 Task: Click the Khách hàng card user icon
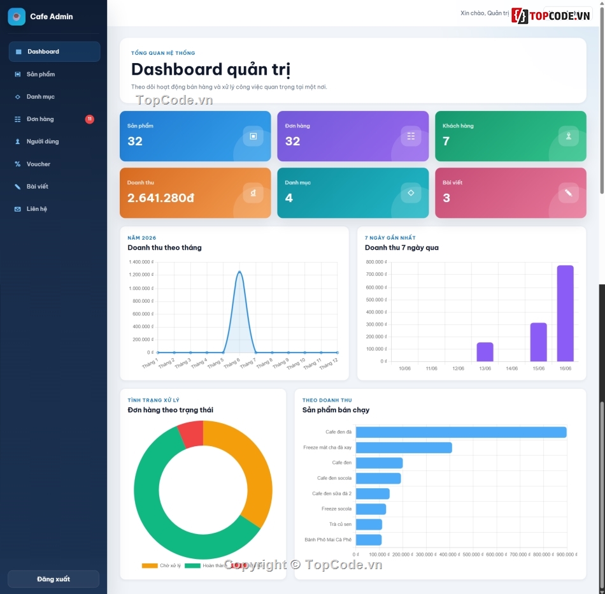click(x=568, y=136)
